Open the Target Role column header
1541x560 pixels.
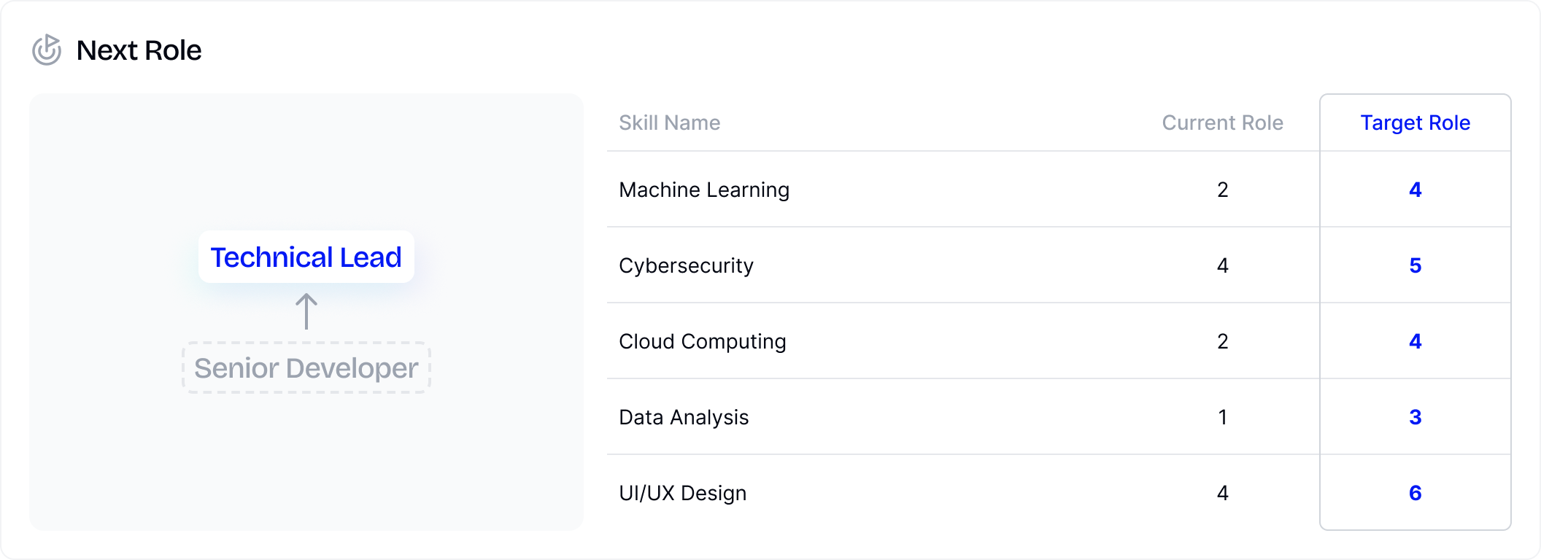1416,122
